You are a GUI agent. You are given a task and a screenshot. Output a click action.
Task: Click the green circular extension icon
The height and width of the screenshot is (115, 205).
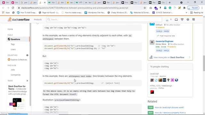[x=170, y=8]
